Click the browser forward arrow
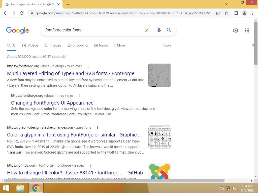The width and height of the screenshot is (258, 193). pos(14,13)
